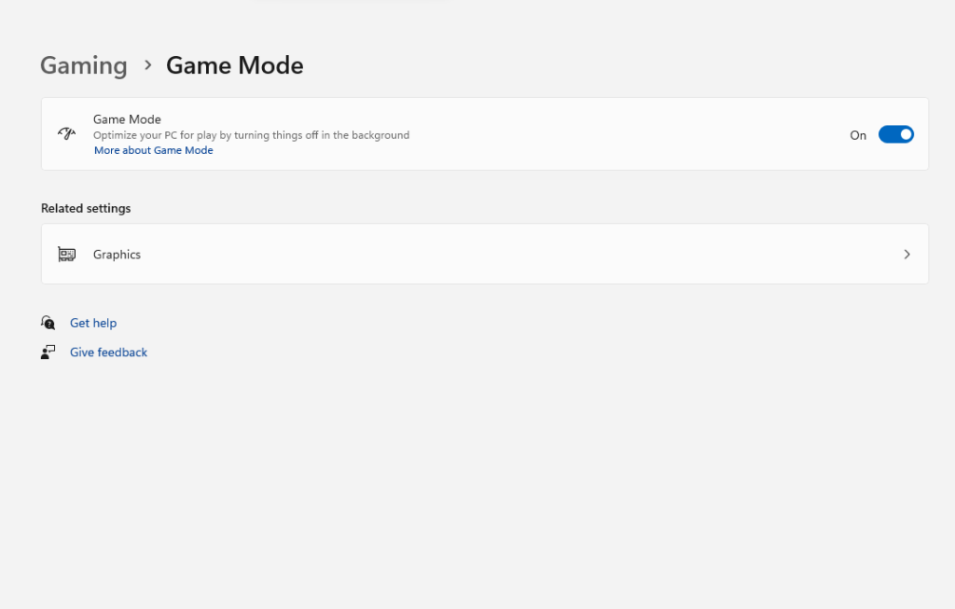Open the Give feedback link
This screenshot has height=609, width=955.
click(108, 352)
